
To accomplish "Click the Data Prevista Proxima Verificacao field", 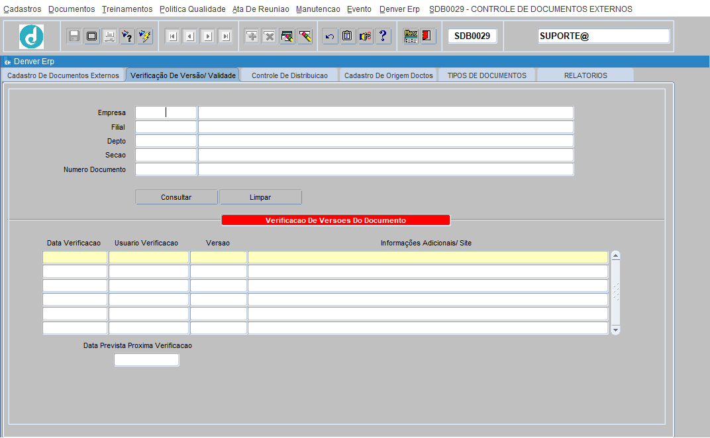I will click(146, 360).
